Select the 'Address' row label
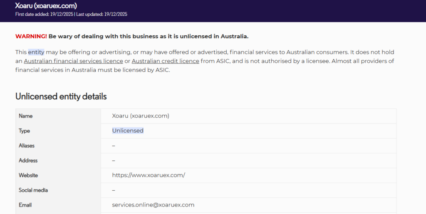This screenshot has width=426, height=214. point(28,160)
